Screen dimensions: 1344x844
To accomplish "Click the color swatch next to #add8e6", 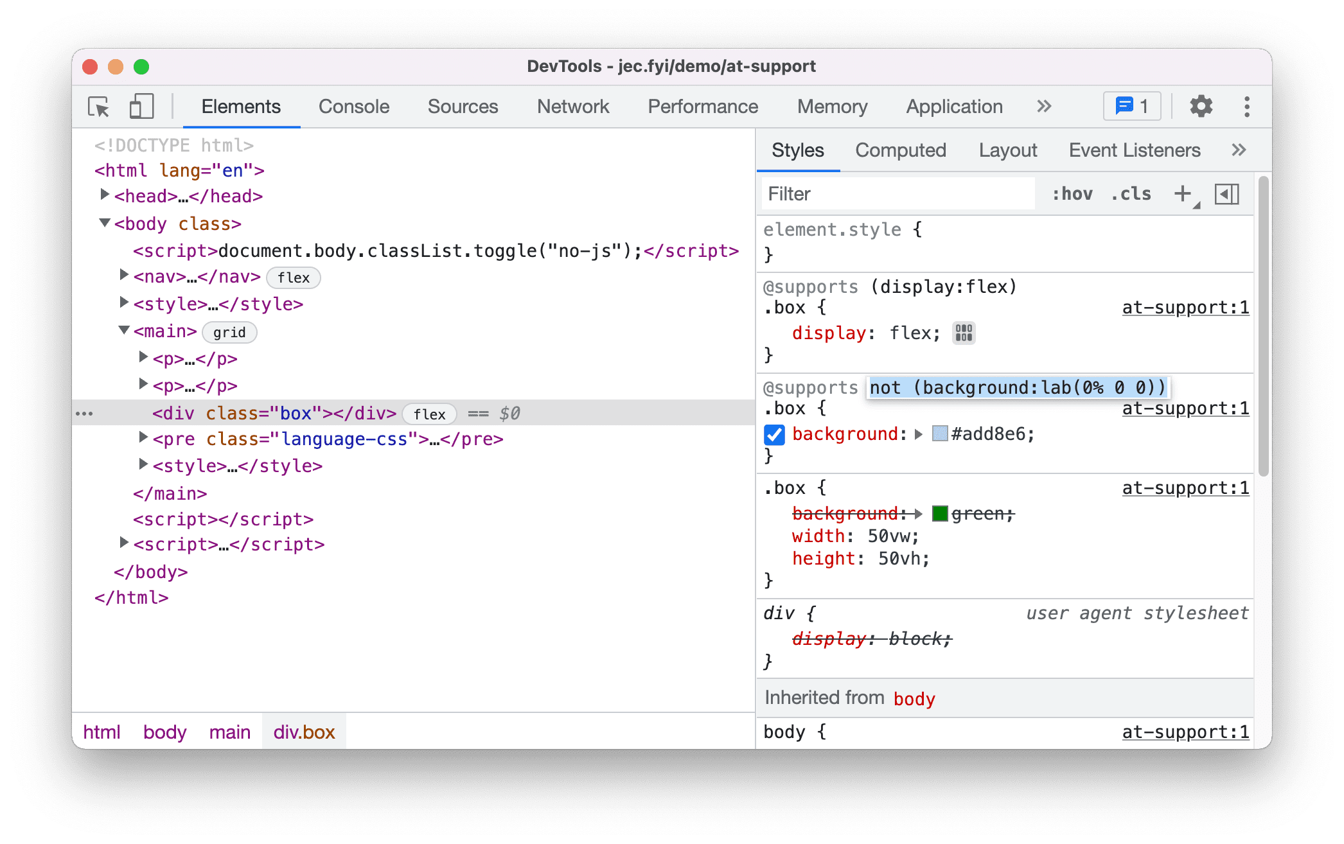I will pyautogui.click(x=937, y=434).
